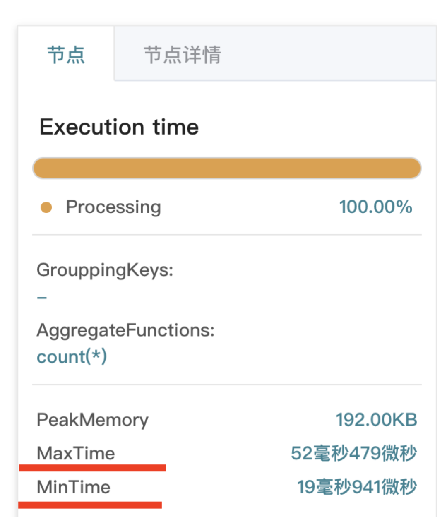
Task: Click the red underline beneath MaxTime
Action: point(92,468)
